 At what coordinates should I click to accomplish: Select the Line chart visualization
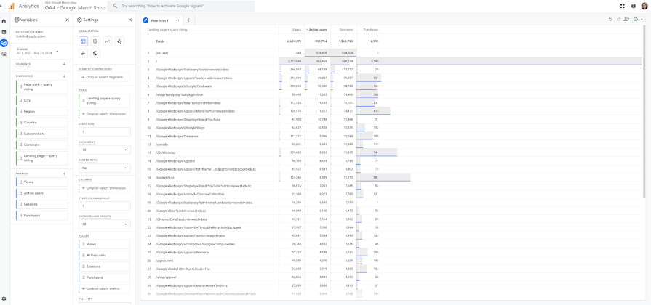tap(107, 41)
